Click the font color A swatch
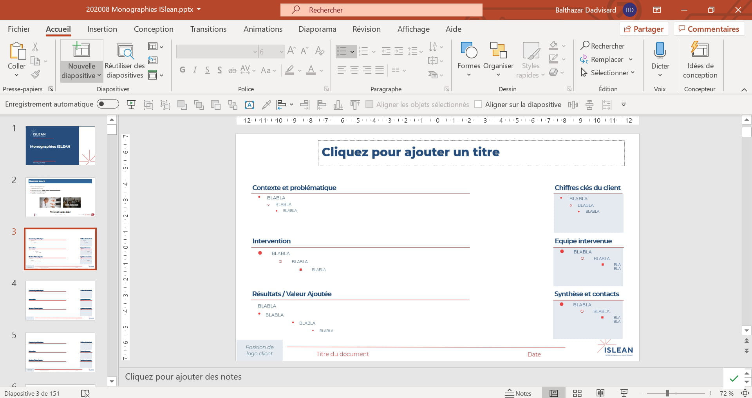 [x=311, y=70]
